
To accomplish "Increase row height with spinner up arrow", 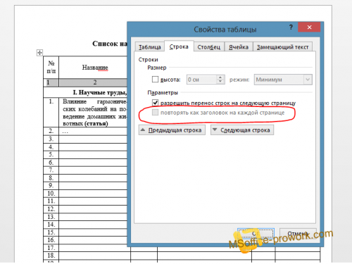I will [220, 77].
